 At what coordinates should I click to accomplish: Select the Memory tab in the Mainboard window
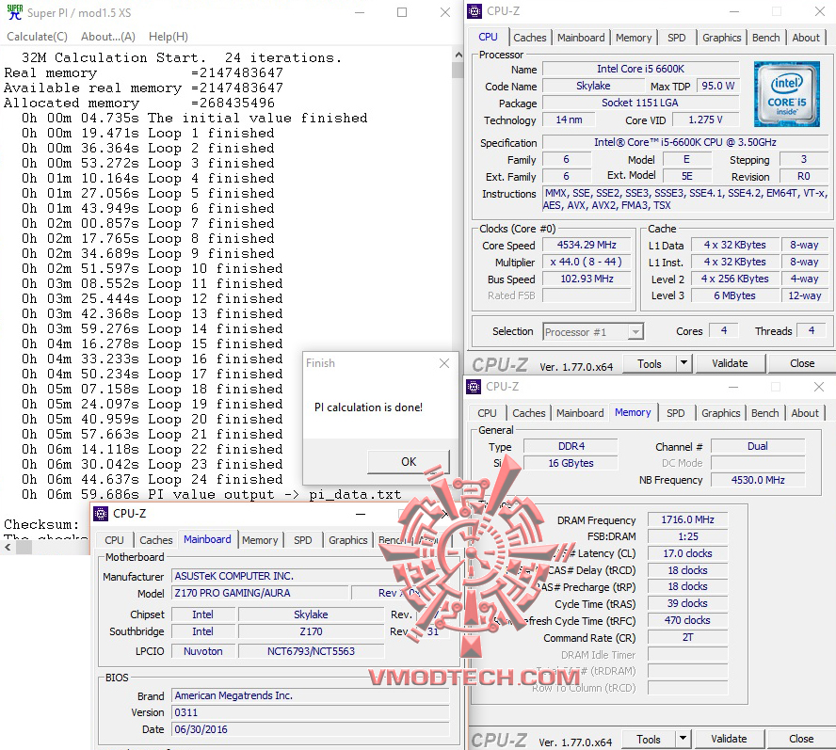261,540
